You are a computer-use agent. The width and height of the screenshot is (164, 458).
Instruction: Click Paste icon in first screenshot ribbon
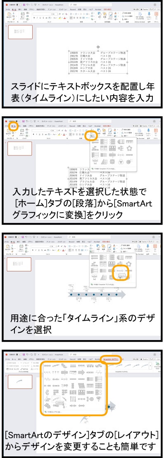tap(10, 14)
